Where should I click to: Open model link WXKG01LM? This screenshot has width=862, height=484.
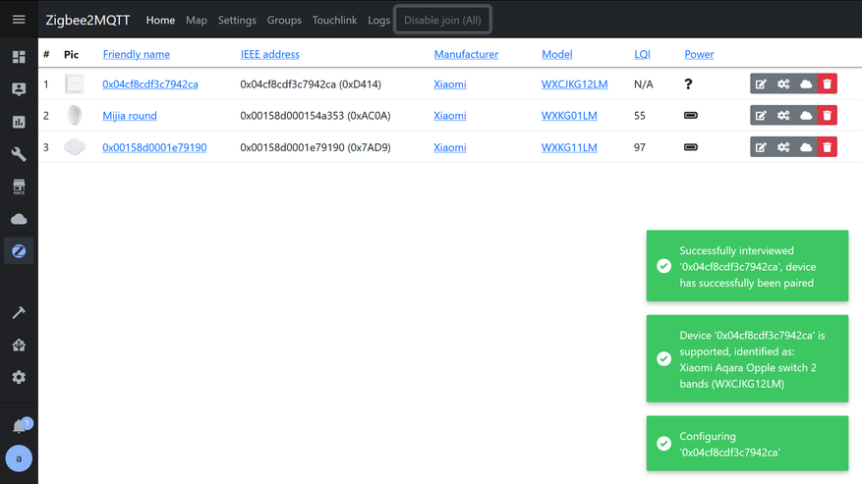(x=569, y=116)
